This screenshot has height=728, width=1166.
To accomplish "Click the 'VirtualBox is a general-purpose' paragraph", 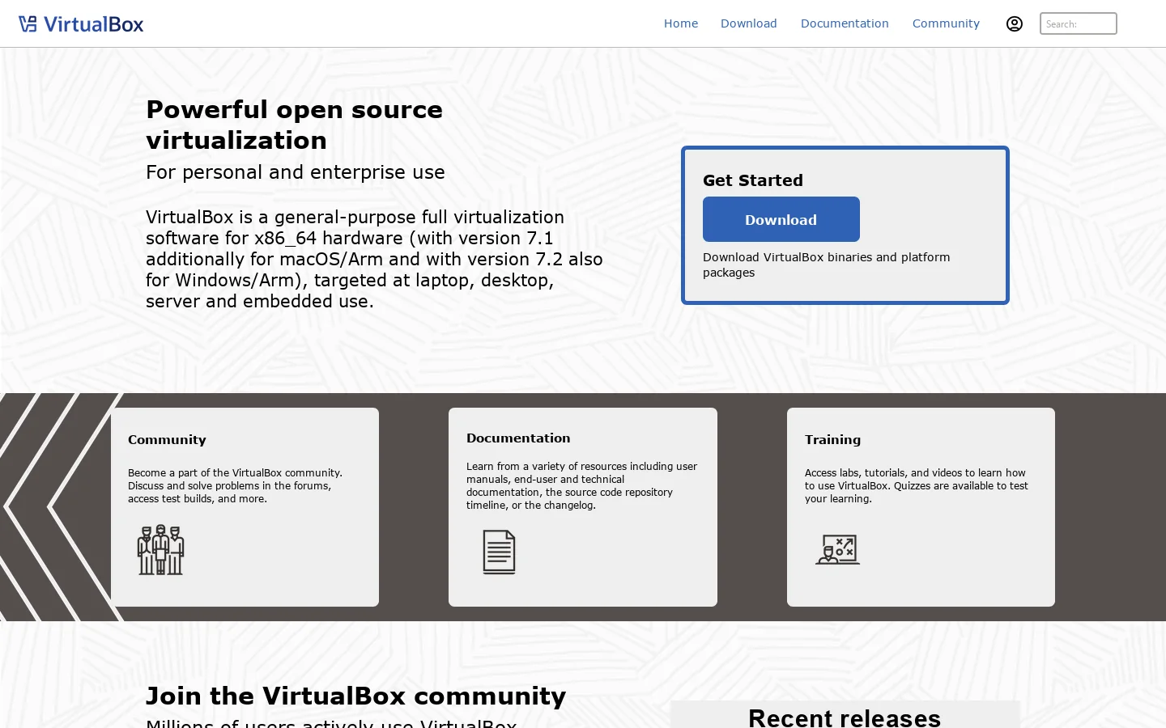I will pyautogui.click(x=374, y=259).
